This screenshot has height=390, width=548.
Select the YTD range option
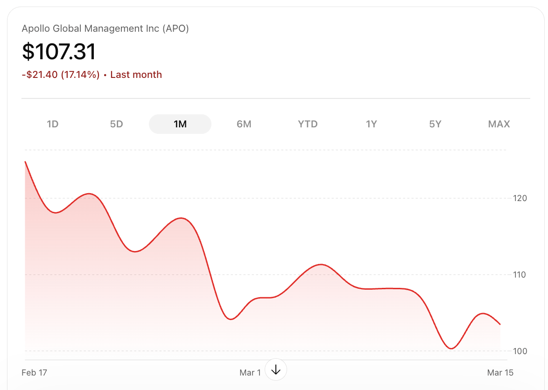[x=308, y=124]
